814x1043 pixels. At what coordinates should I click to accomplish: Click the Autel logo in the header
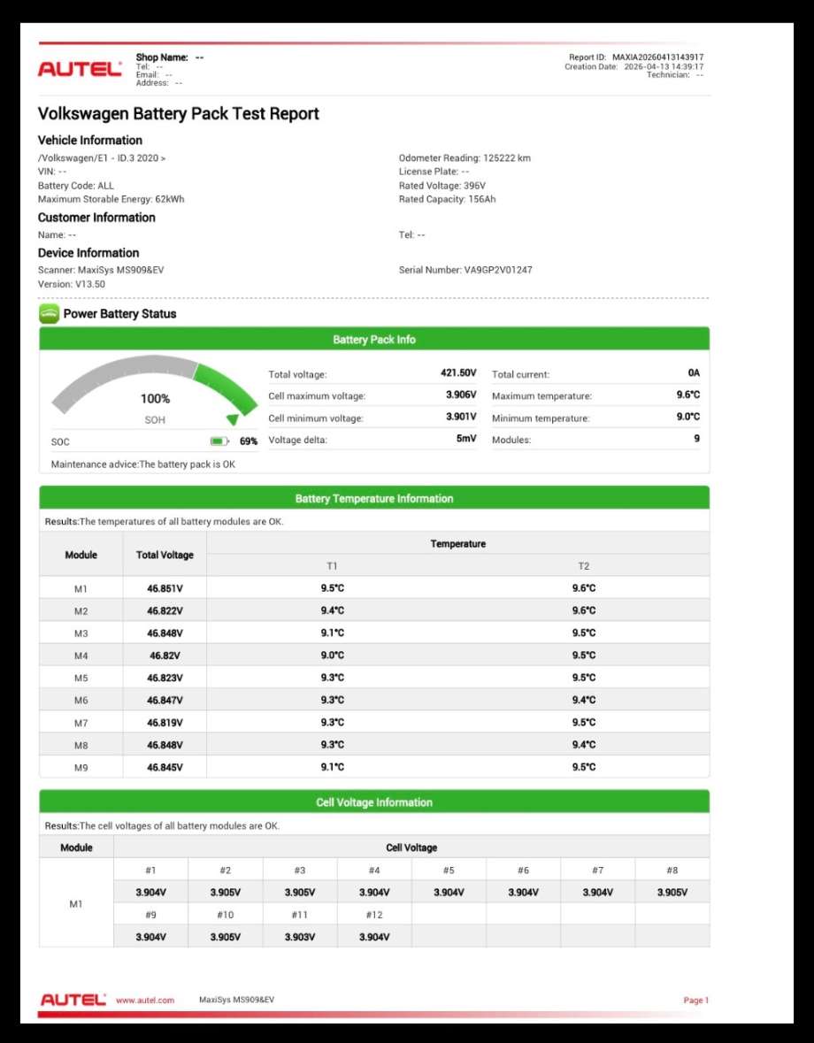pos(80,68)
